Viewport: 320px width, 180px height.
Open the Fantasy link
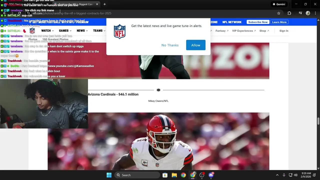(222, 31)
